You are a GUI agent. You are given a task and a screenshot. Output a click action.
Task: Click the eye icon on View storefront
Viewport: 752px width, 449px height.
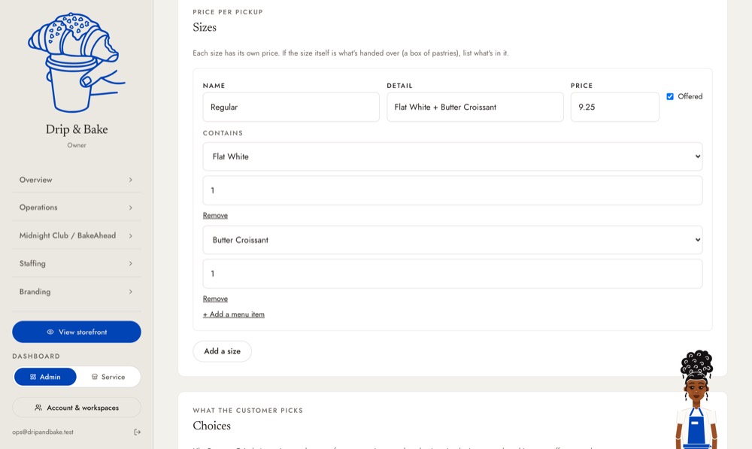[x=50, y=332]
